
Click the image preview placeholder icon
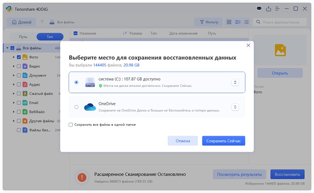[x=280, y=50]
